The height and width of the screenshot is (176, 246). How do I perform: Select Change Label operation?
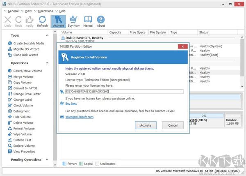tap(20, 100)
